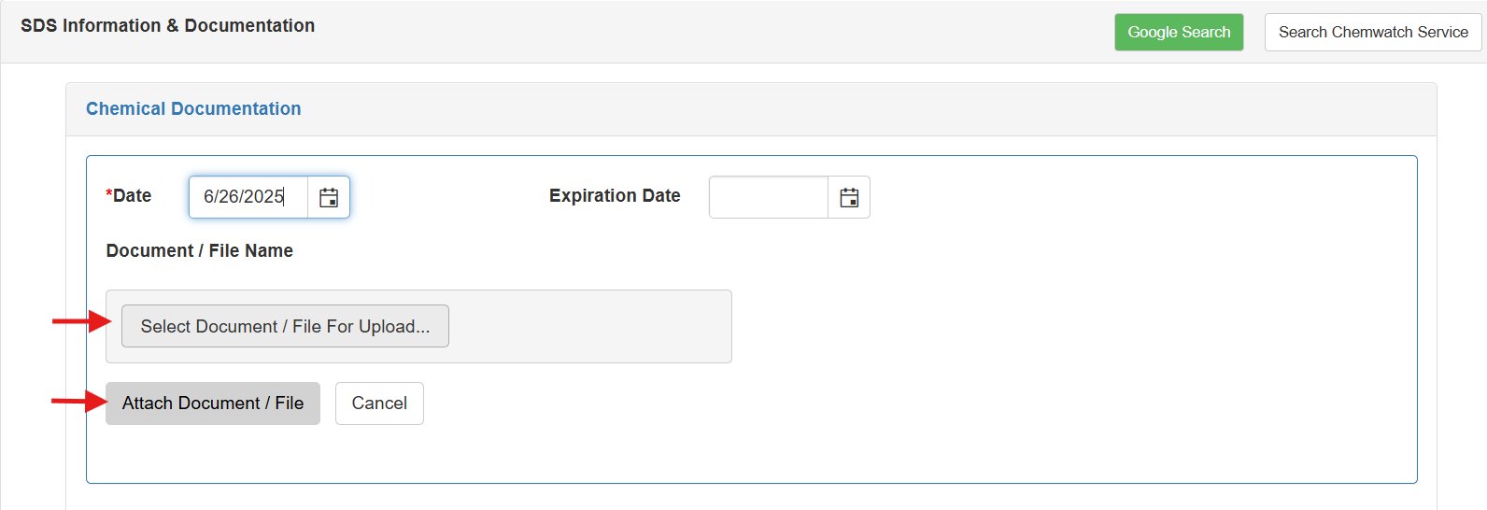Click empty header bar left of Google Search
The image size is (1487, 510).
pos(710,32)
